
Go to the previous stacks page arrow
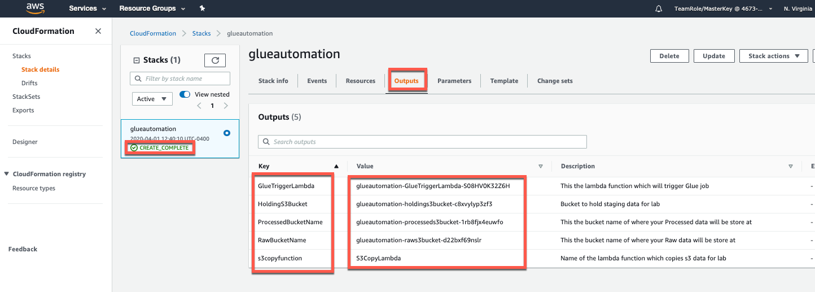(199, 106)
